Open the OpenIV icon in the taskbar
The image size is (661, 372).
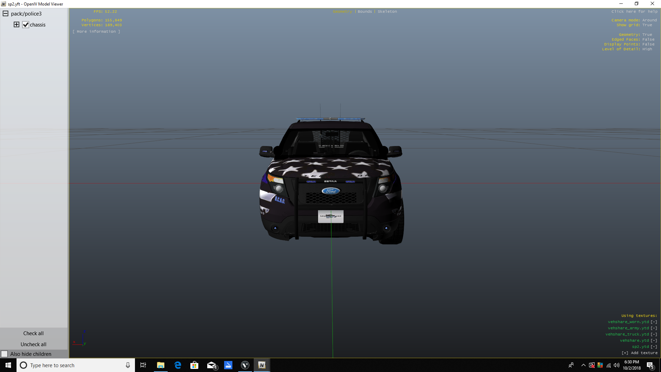tap(262, 365)
